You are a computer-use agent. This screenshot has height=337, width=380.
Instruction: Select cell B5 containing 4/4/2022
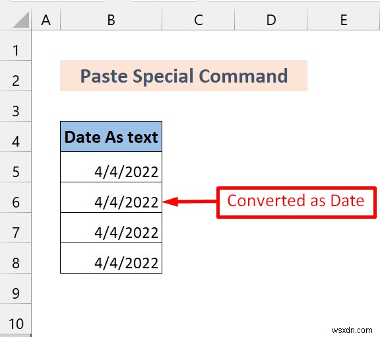[x=111, y=167]
